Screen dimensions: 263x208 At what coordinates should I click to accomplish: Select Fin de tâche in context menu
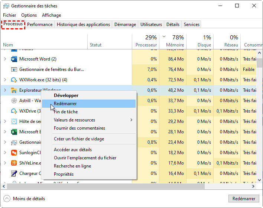(66, 112)
